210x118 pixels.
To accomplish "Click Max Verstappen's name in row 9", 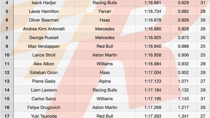I will click(44, 46).
